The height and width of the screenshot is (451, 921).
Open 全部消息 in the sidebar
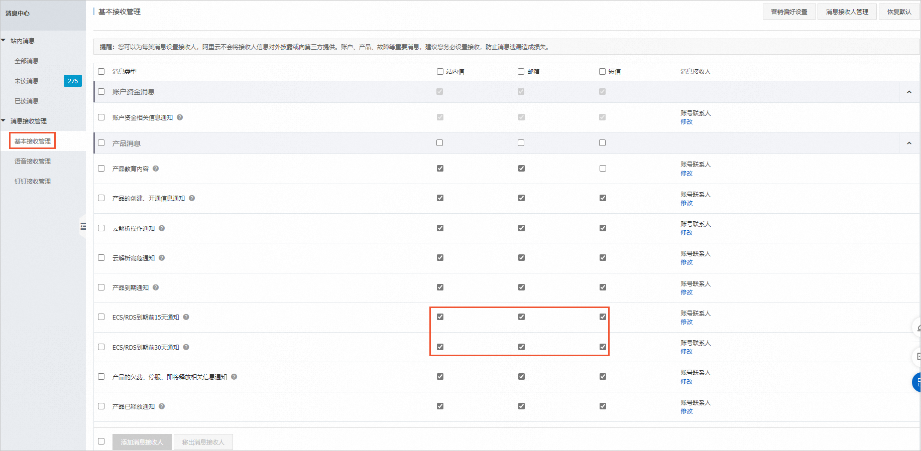pyautogui.click(x=27, y=61)
